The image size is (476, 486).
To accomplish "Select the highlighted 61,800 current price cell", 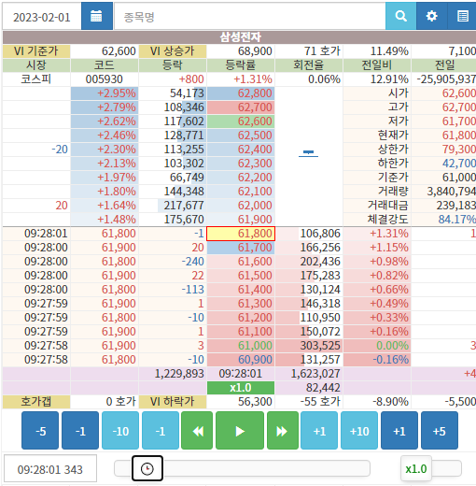I will click(241, 234).
